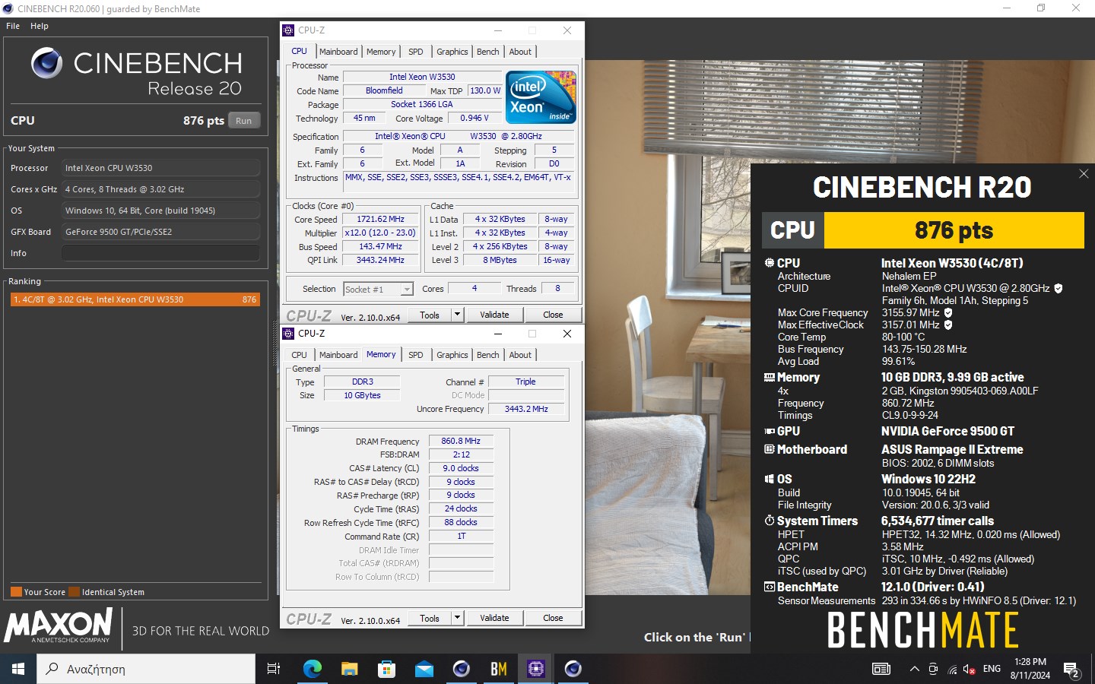The image size is (1095, 684).
Task: Open the notification center icon
Action: [x=1073, y=670]
